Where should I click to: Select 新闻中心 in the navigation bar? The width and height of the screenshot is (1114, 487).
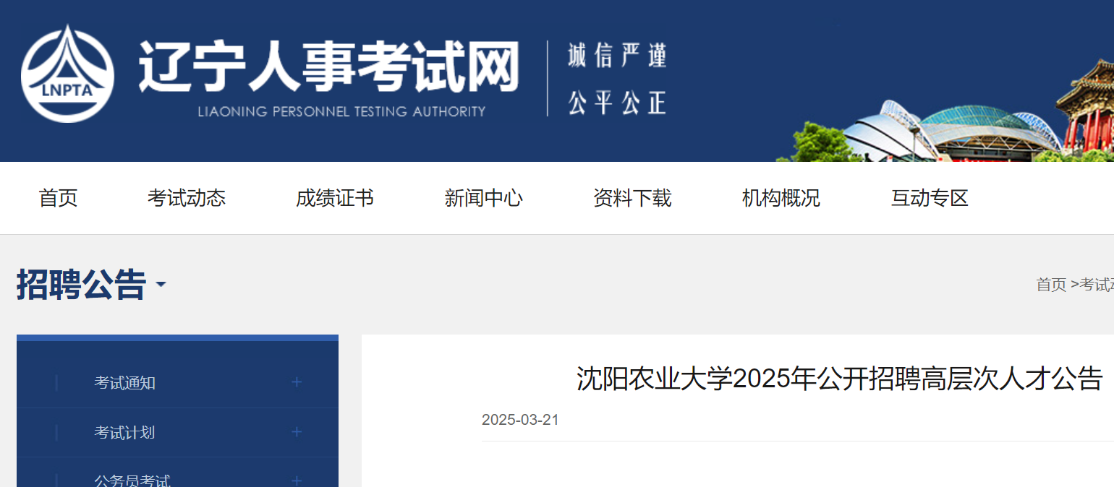point(484,198)
